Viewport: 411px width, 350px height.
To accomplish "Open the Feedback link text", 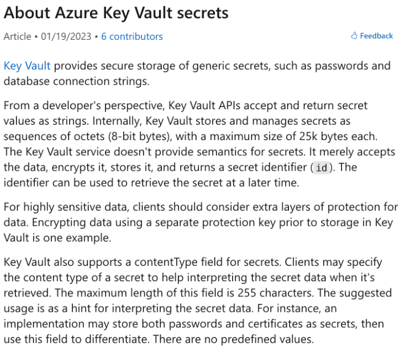I will click(376, 36).
